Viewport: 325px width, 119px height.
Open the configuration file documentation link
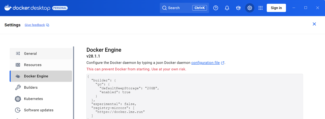point(205,63)
